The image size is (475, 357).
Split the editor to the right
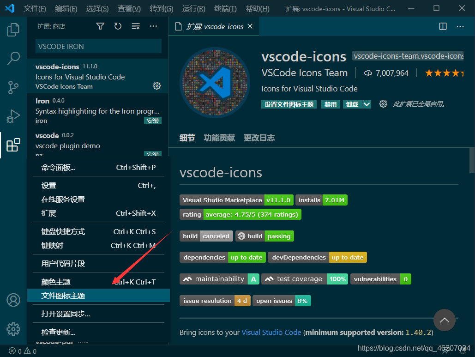[443, 26]
